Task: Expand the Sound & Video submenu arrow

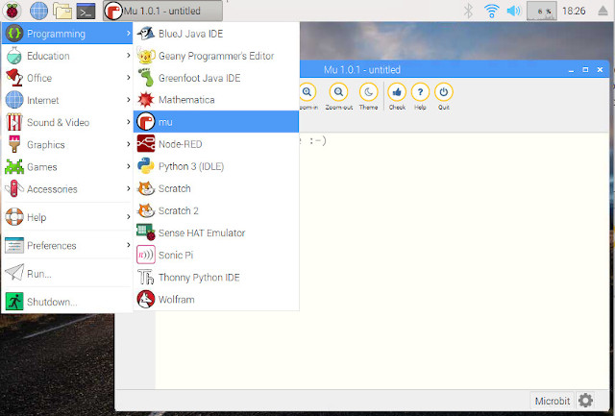Action: [x=128, y=122]
